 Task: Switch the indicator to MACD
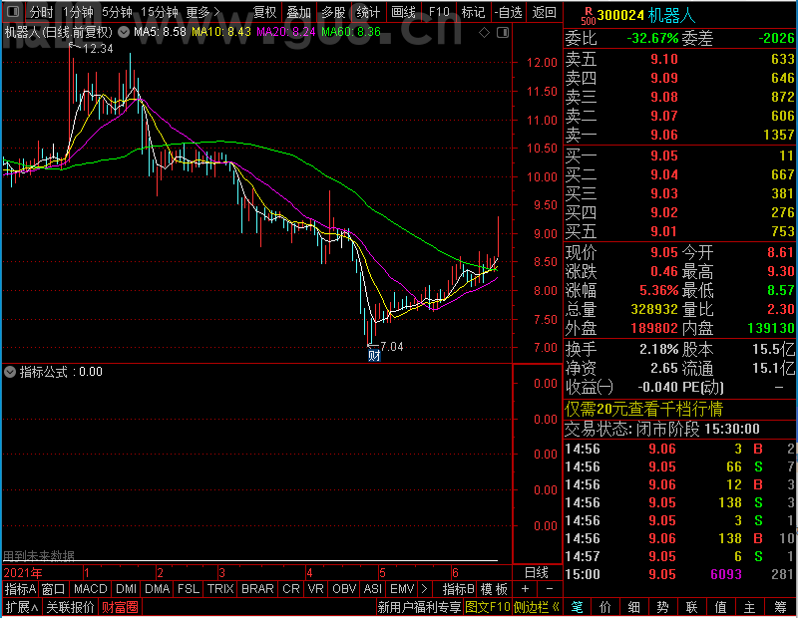click(90, 589)
